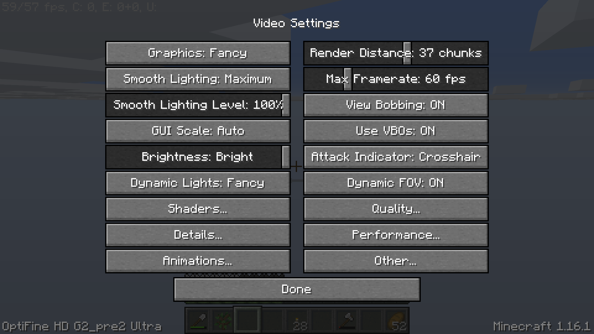Cycle the GUI Scale: Auto option

[x=198, y=131]
